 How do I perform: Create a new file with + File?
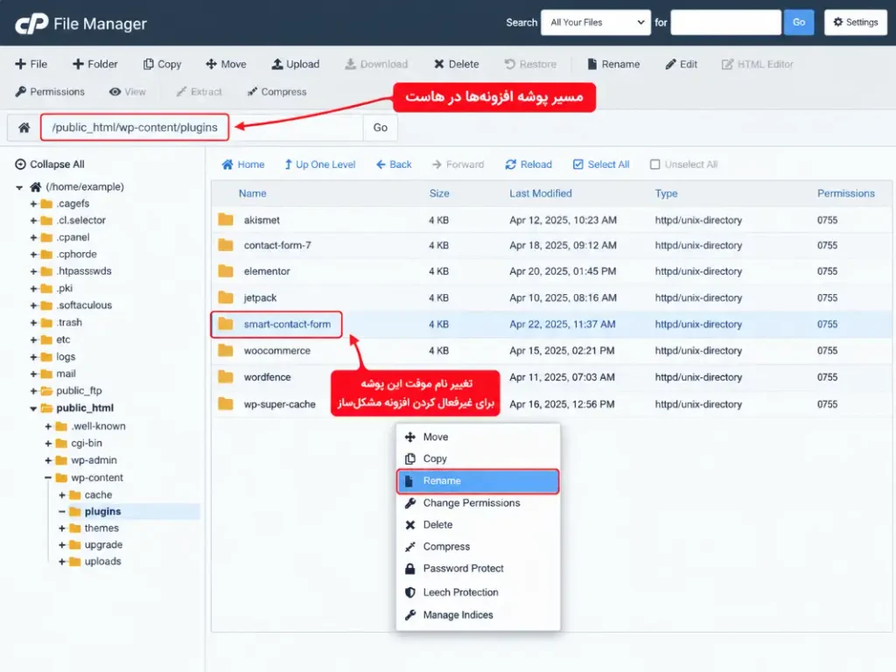click(31, 64)
